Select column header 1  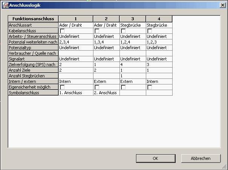pyautogui.click(x=76, y=19)
